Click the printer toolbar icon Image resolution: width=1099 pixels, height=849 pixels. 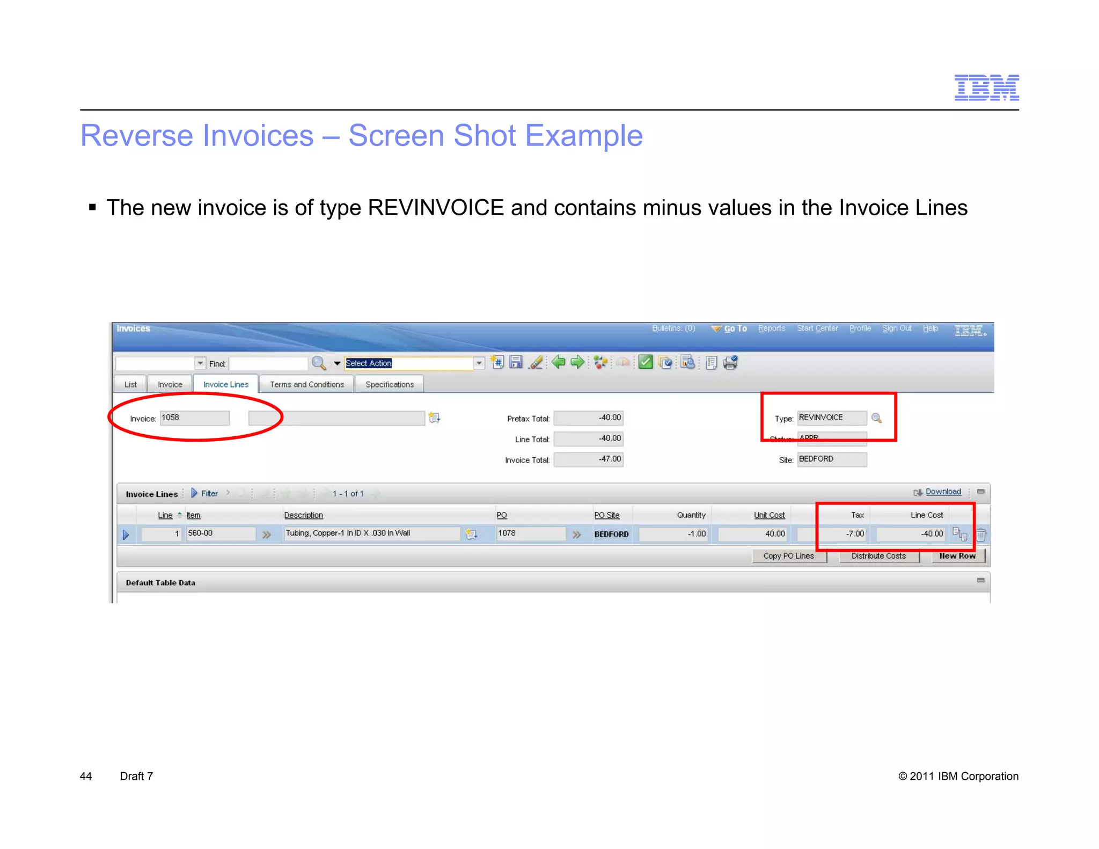[730, 363]
